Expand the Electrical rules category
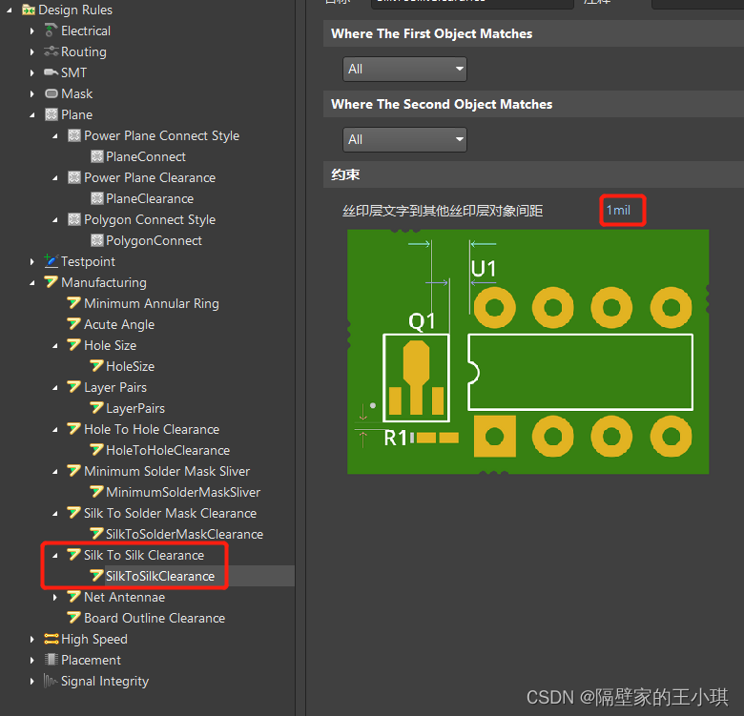 (x=31, y=31)
